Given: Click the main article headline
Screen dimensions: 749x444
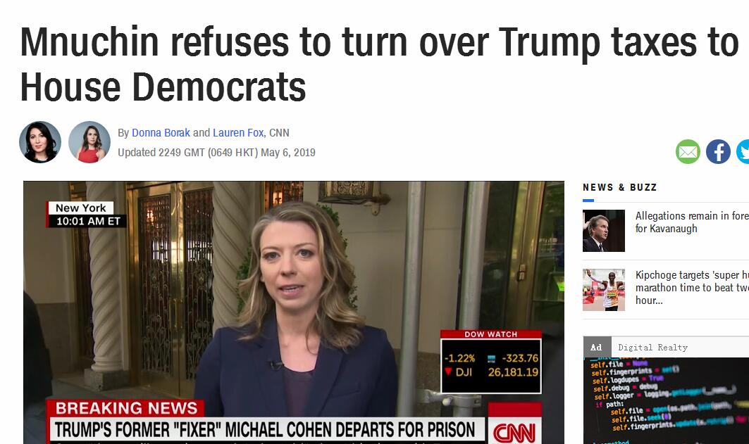Looking at the screenshot, I should point(379,64).
